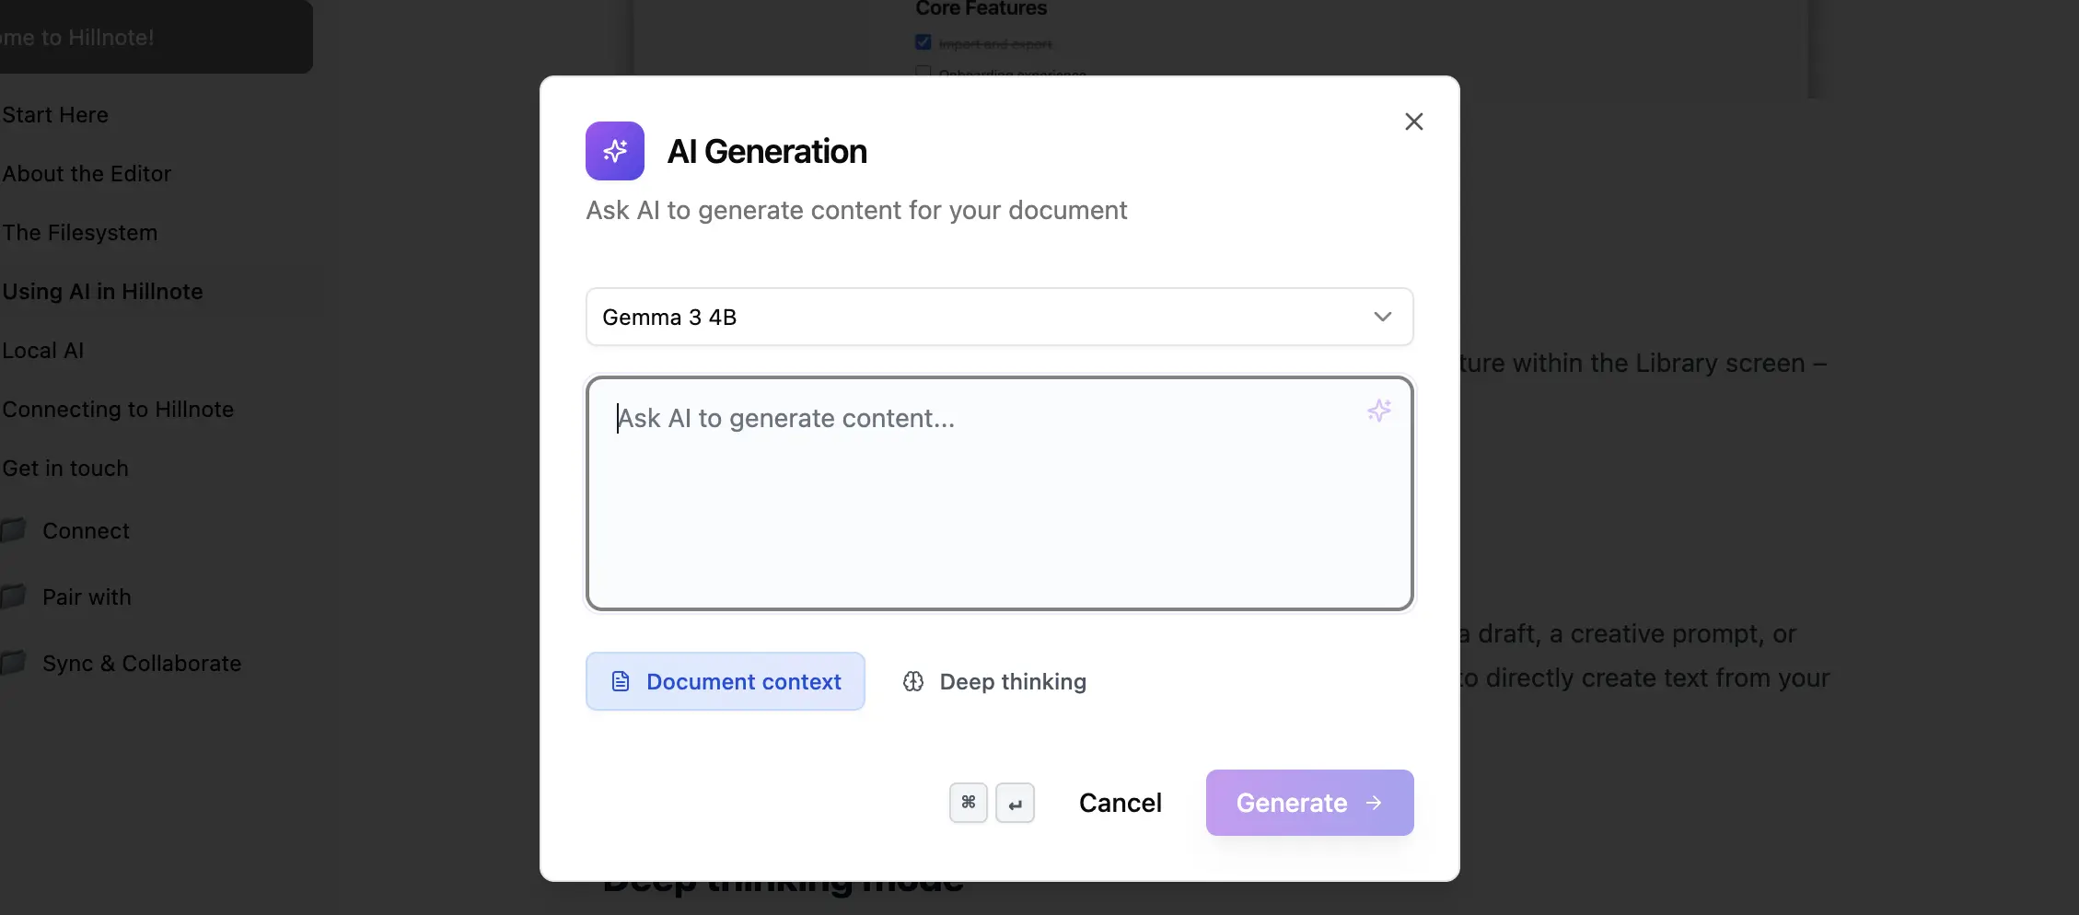
Task: Click the sparkle icon inside the prompt box
Action: pos(1378,411)
